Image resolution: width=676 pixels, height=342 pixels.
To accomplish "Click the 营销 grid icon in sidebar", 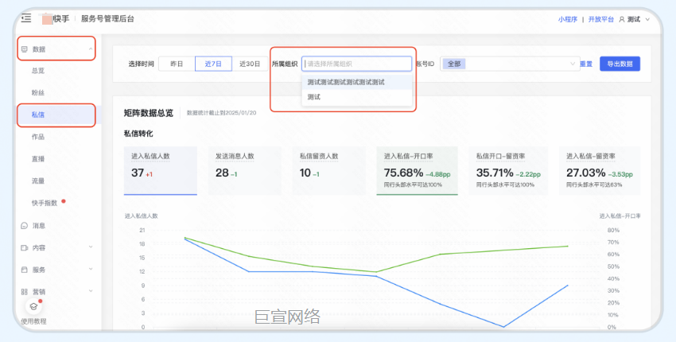I will (25, 291).
